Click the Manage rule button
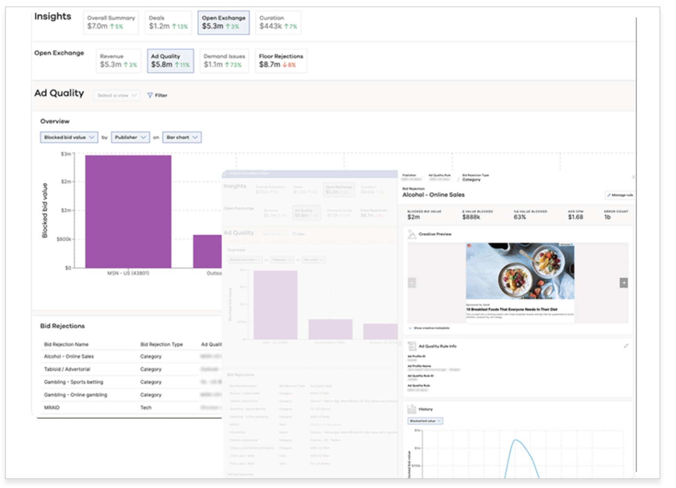Screen dimensions: 676x488 tap(620, 195)
